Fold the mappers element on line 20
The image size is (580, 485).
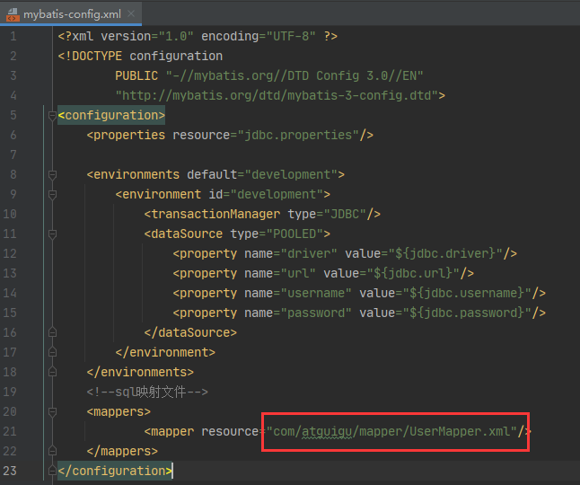pos(52,411)
